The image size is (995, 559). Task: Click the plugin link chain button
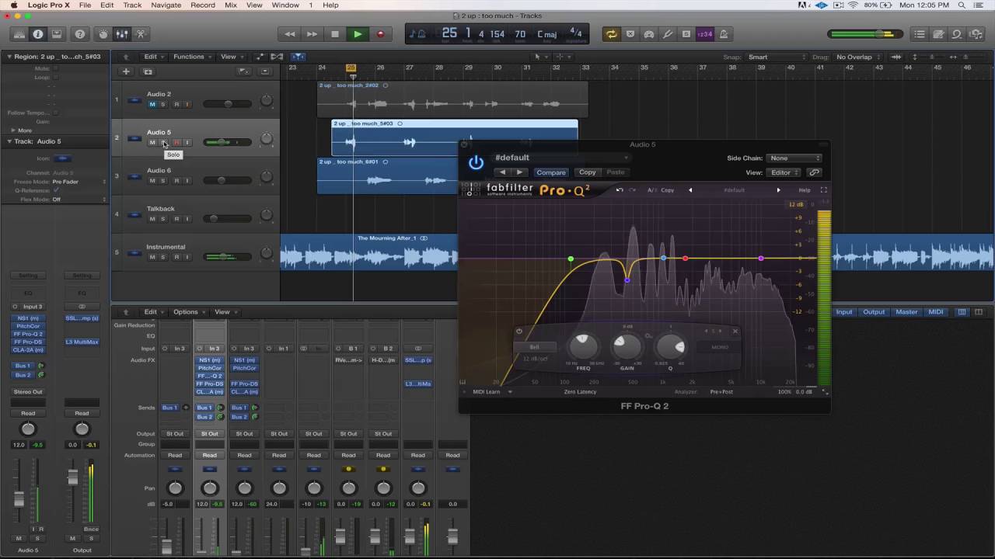click(x=814, y=172)
